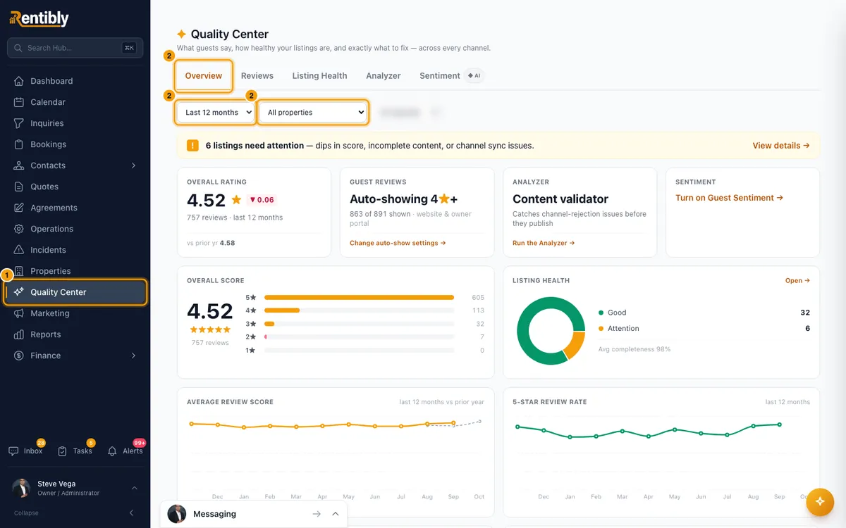Click the 5-star rating distribution bar
The height and width of the screenshot is (528, 846).
359,298
